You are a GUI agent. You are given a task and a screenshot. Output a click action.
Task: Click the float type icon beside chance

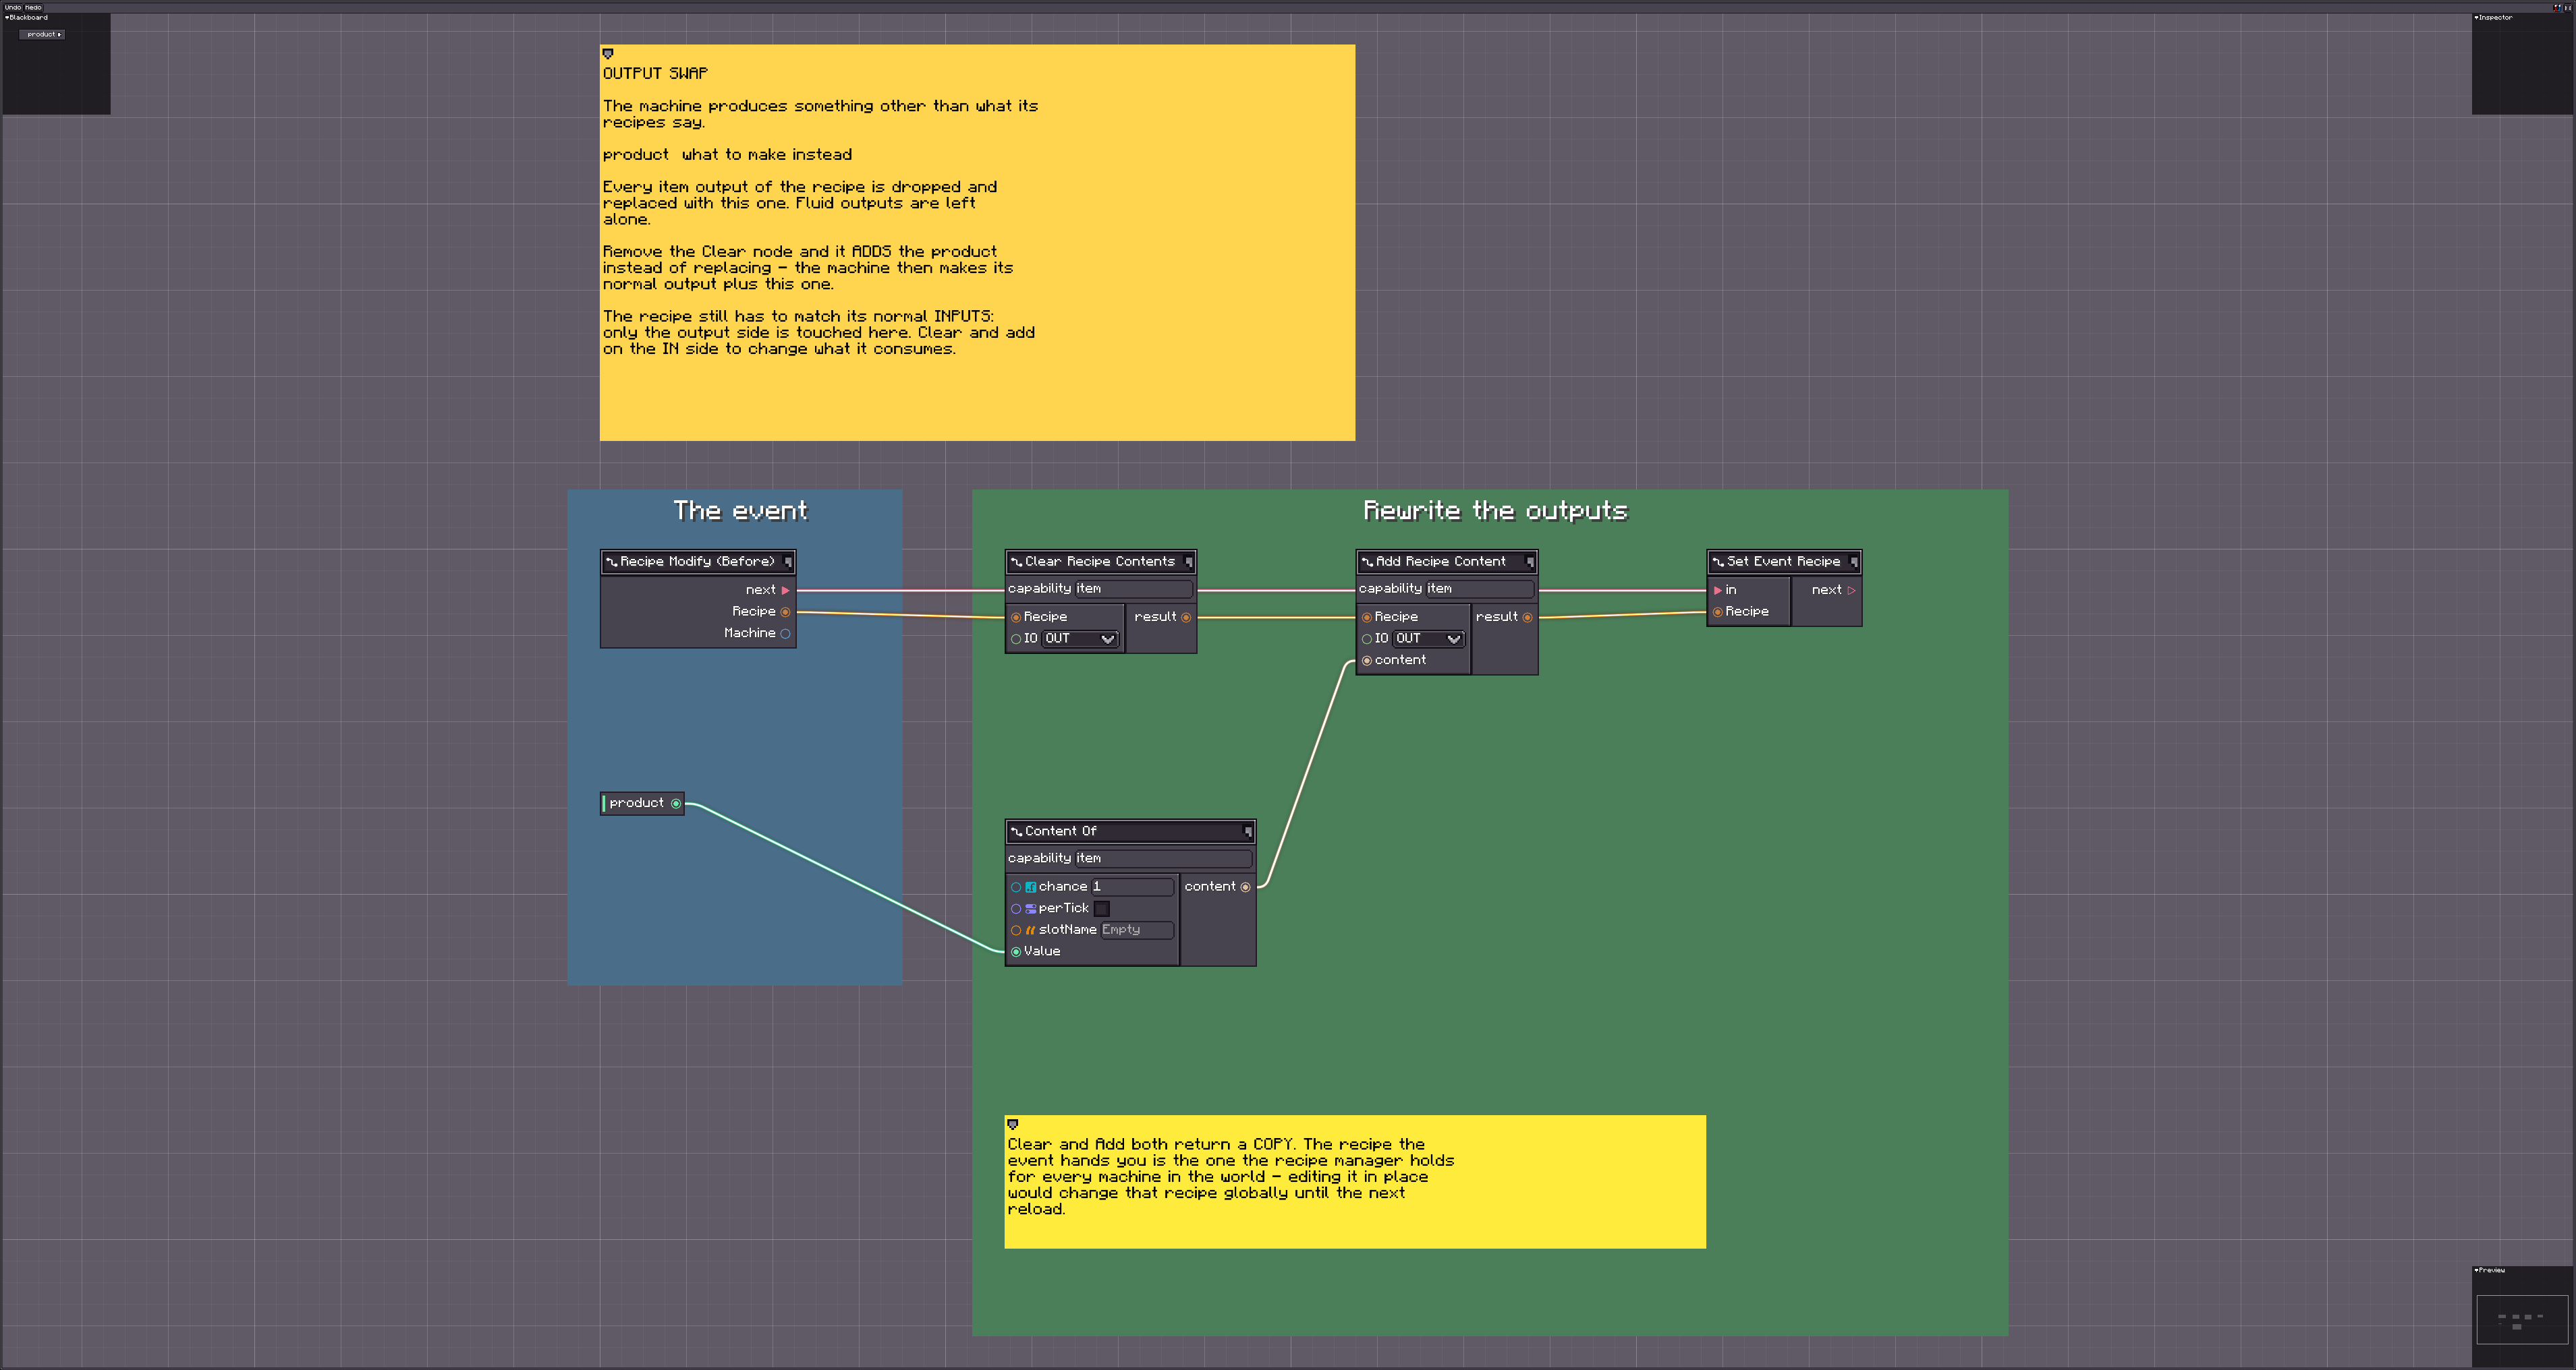pyautogui.click(x=1031, y=887)
